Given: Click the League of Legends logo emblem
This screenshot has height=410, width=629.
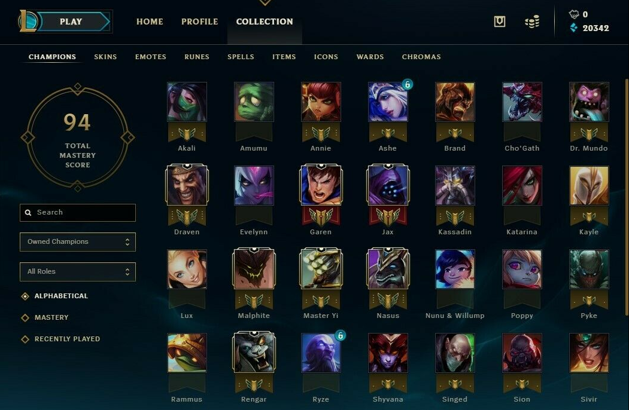Looking at the screenshot, I should coord(28,22).
